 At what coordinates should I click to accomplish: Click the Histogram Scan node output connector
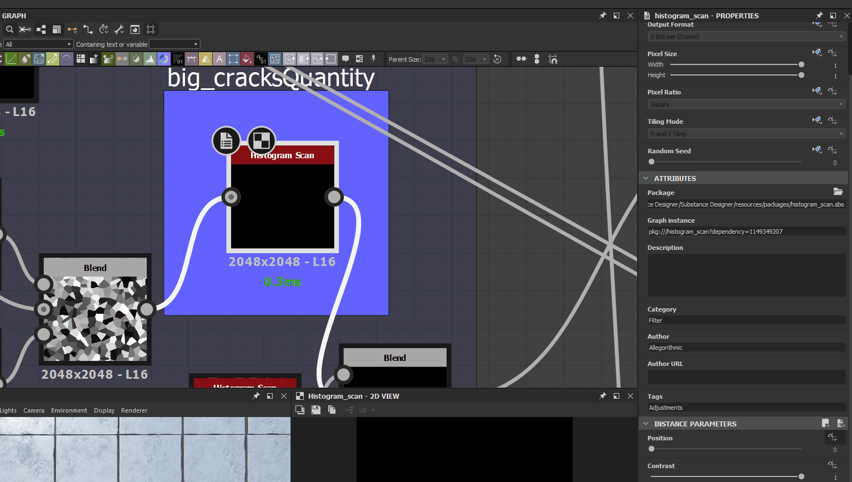334,197
